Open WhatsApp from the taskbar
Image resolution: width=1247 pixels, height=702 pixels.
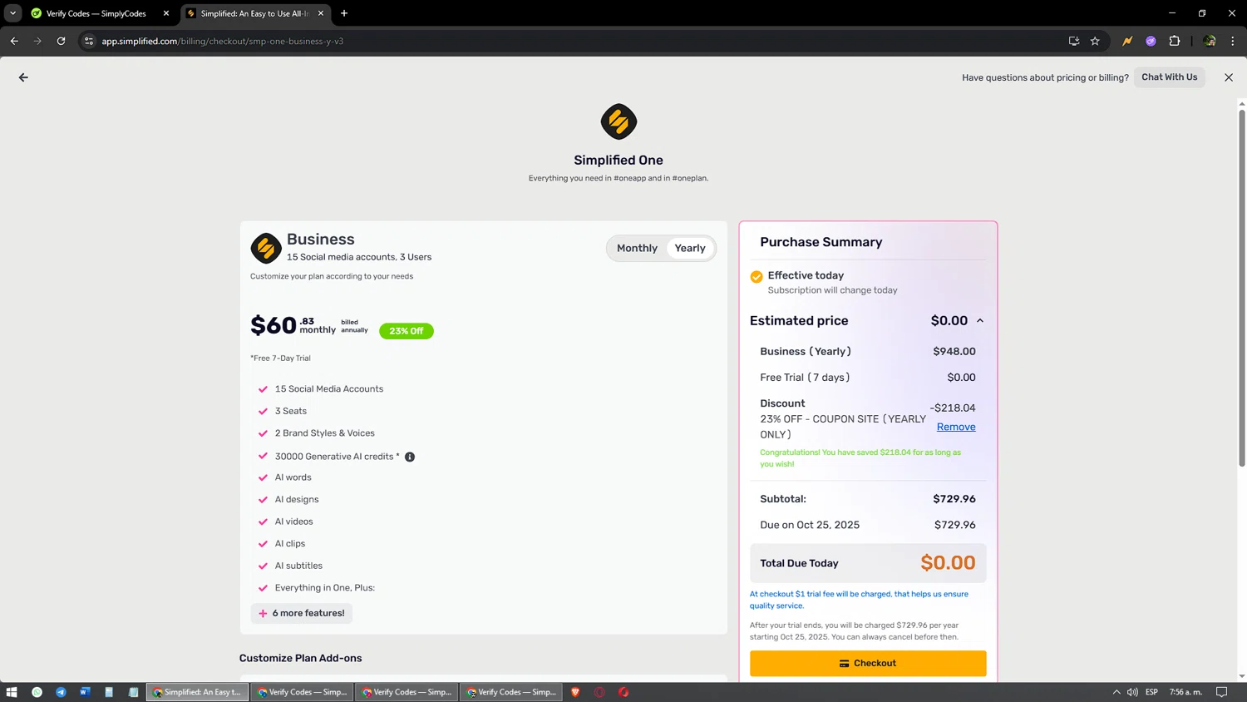(37, 692)
